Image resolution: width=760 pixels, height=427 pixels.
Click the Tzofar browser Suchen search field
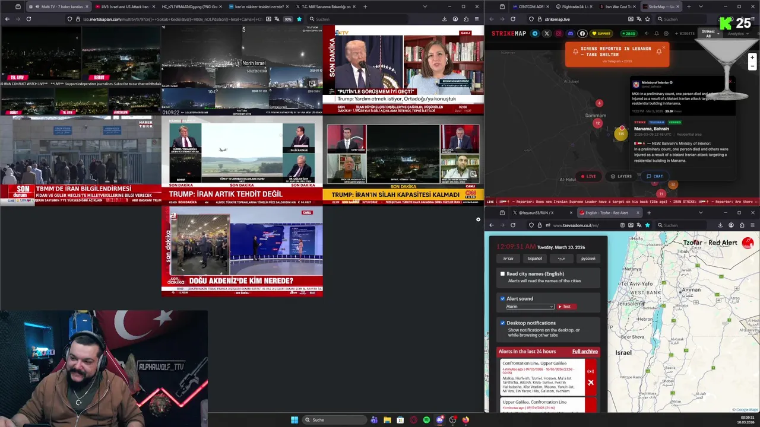[683, 225]
